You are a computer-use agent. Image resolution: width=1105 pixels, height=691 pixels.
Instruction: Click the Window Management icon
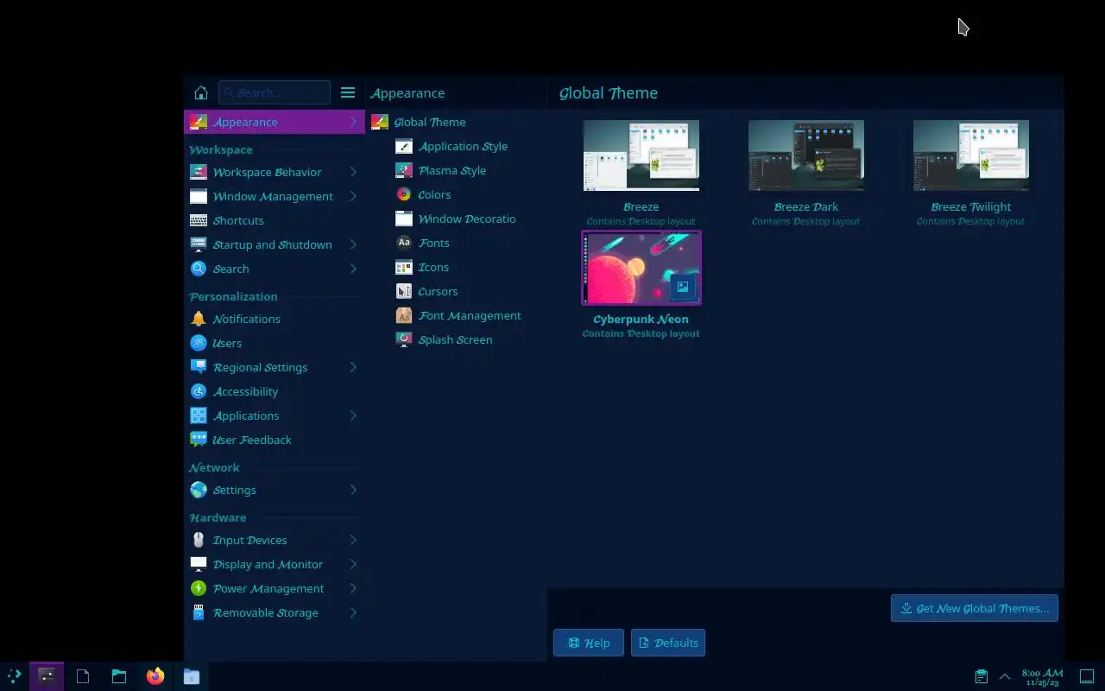click(199, 196)
